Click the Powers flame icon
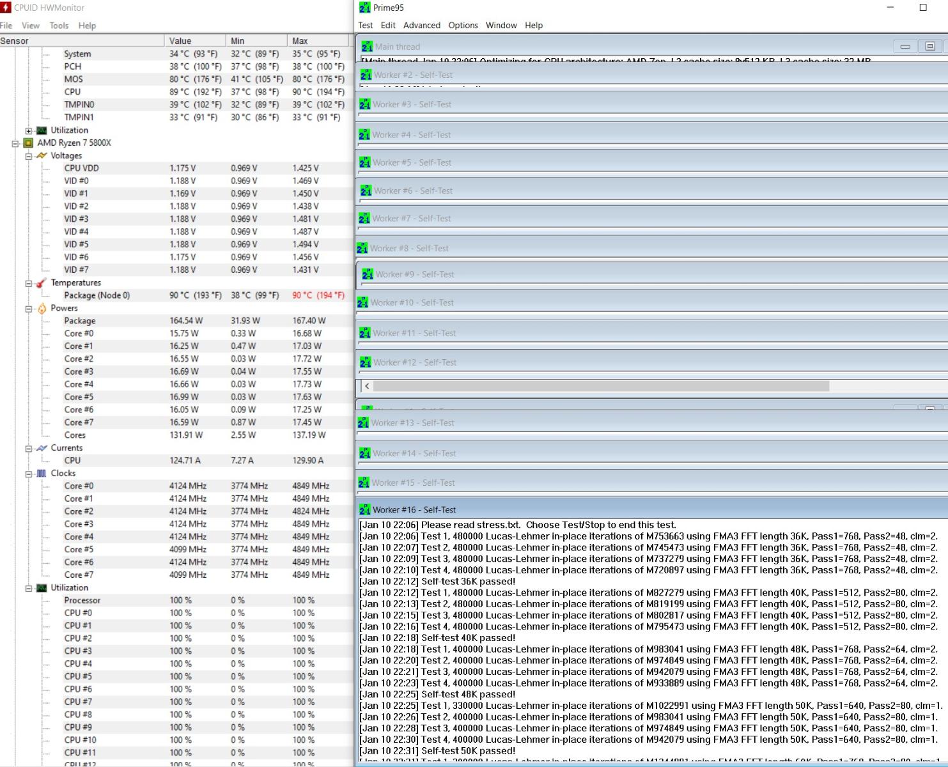Viewport: 948px width, 767px height. 42,308
